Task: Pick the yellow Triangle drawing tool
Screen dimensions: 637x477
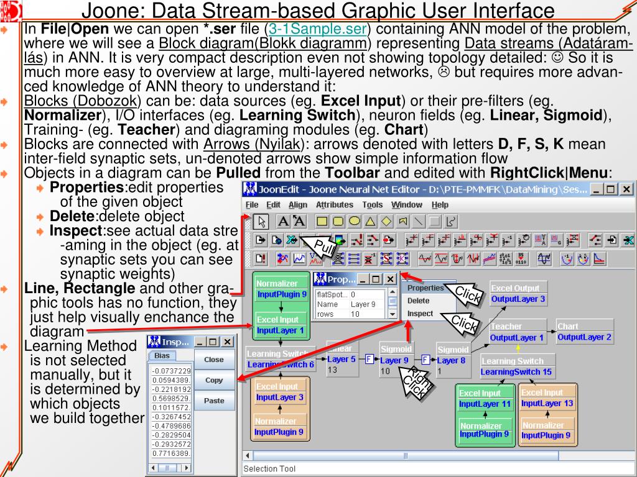Action: (x=370, y=222)
